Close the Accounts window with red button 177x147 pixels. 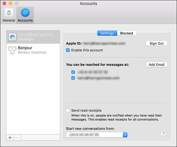pos(4,4)
